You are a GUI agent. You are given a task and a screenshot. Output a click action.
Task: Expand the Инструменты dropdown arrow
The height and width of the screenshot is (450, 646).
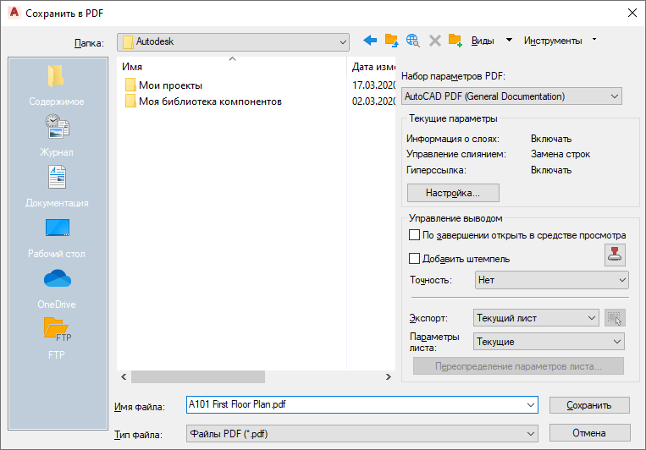point(594,40)
